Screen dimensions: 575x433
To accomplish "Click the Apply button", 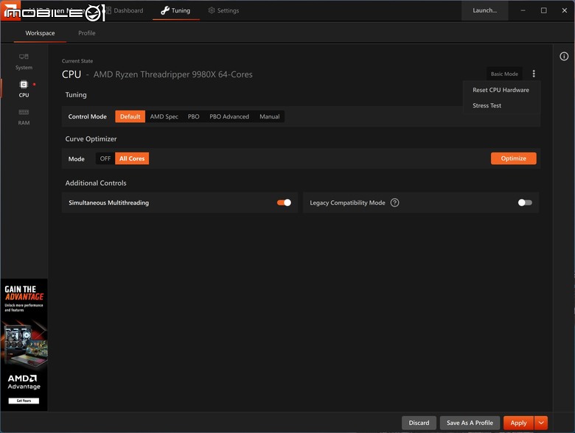I will (x=518, y=423).
